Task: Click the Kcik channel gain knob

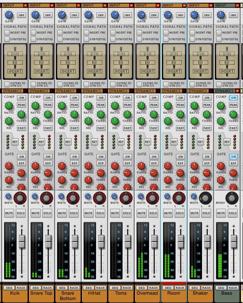Action: 9,15
